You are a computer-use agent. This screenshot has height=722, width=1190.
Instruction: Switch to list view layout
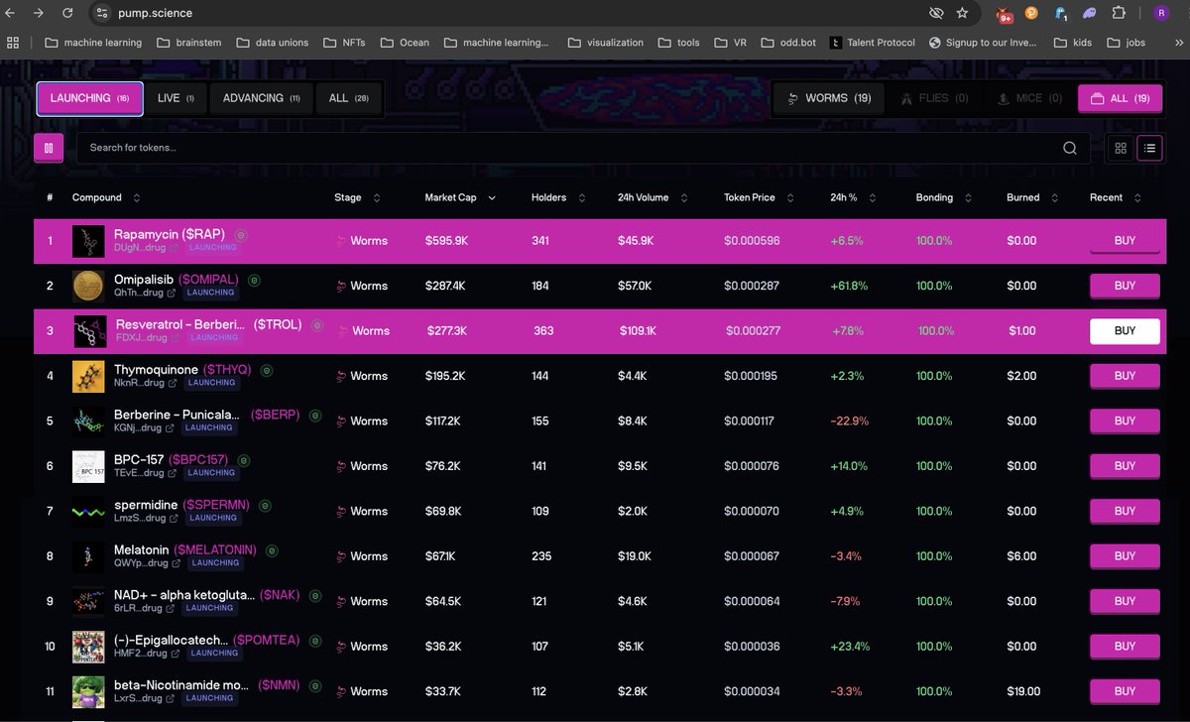click(1149, 148)
